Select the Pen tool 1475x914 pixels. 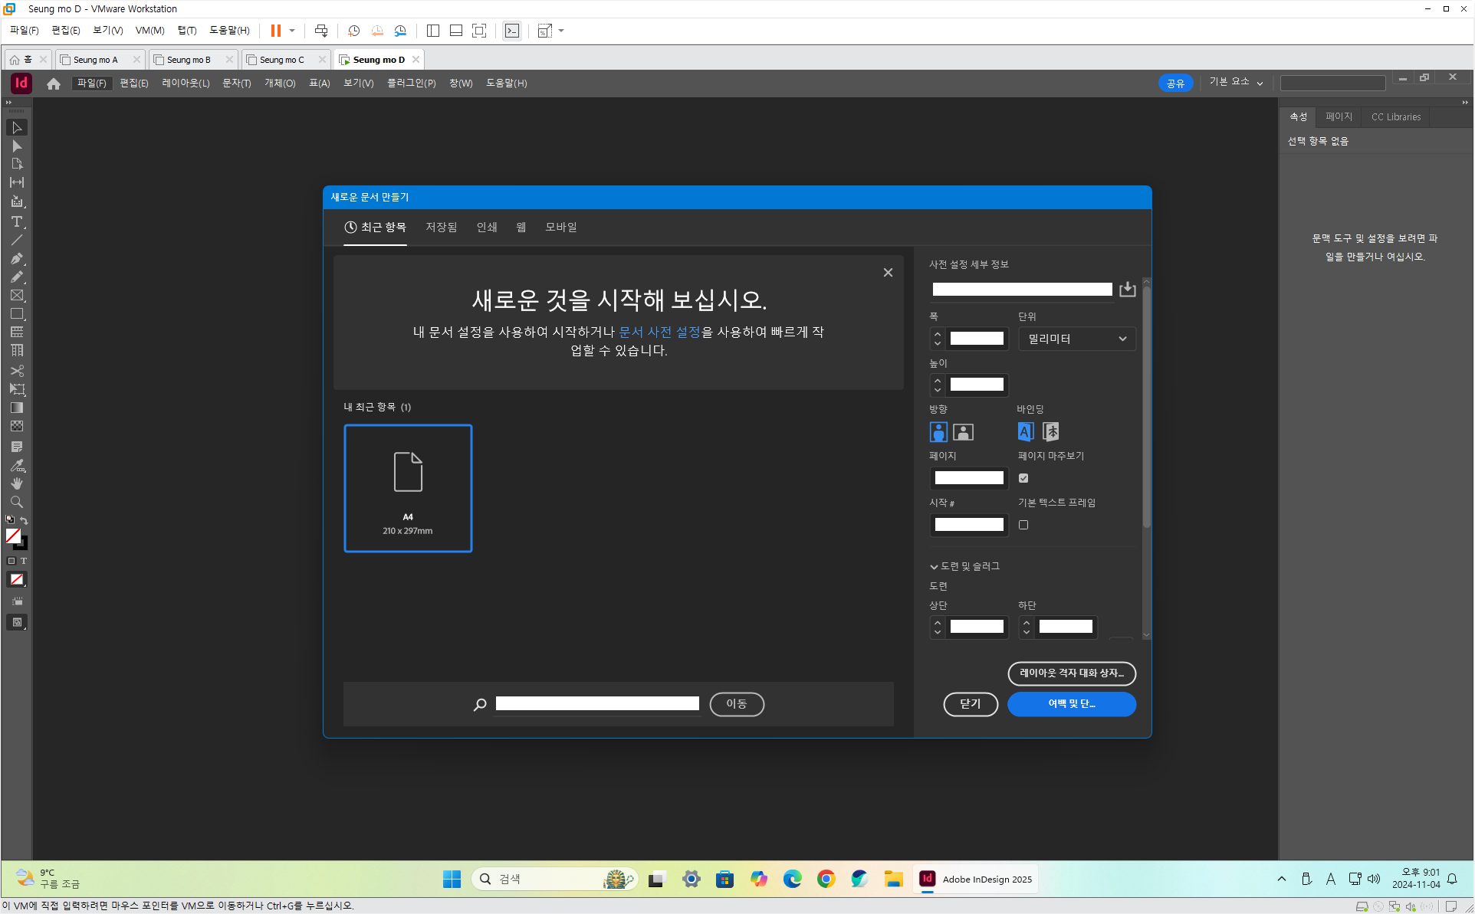click(17, 258)
